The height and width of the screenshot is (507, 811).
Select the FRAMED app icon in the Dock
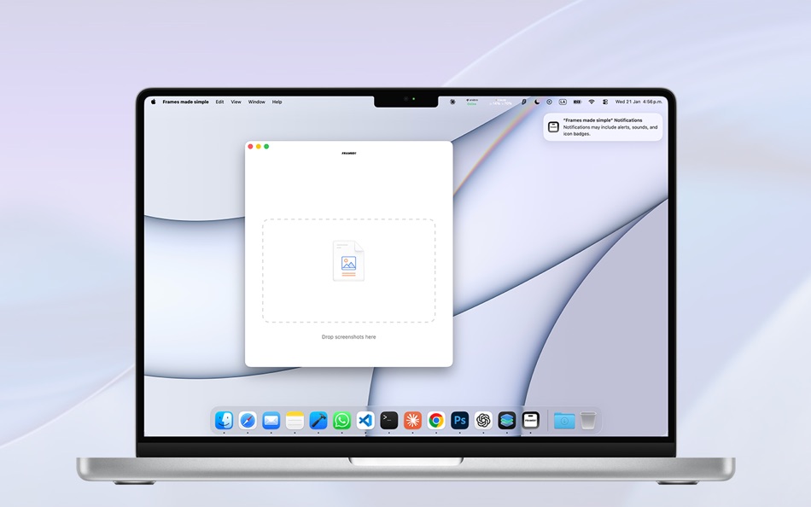(531, 420)
